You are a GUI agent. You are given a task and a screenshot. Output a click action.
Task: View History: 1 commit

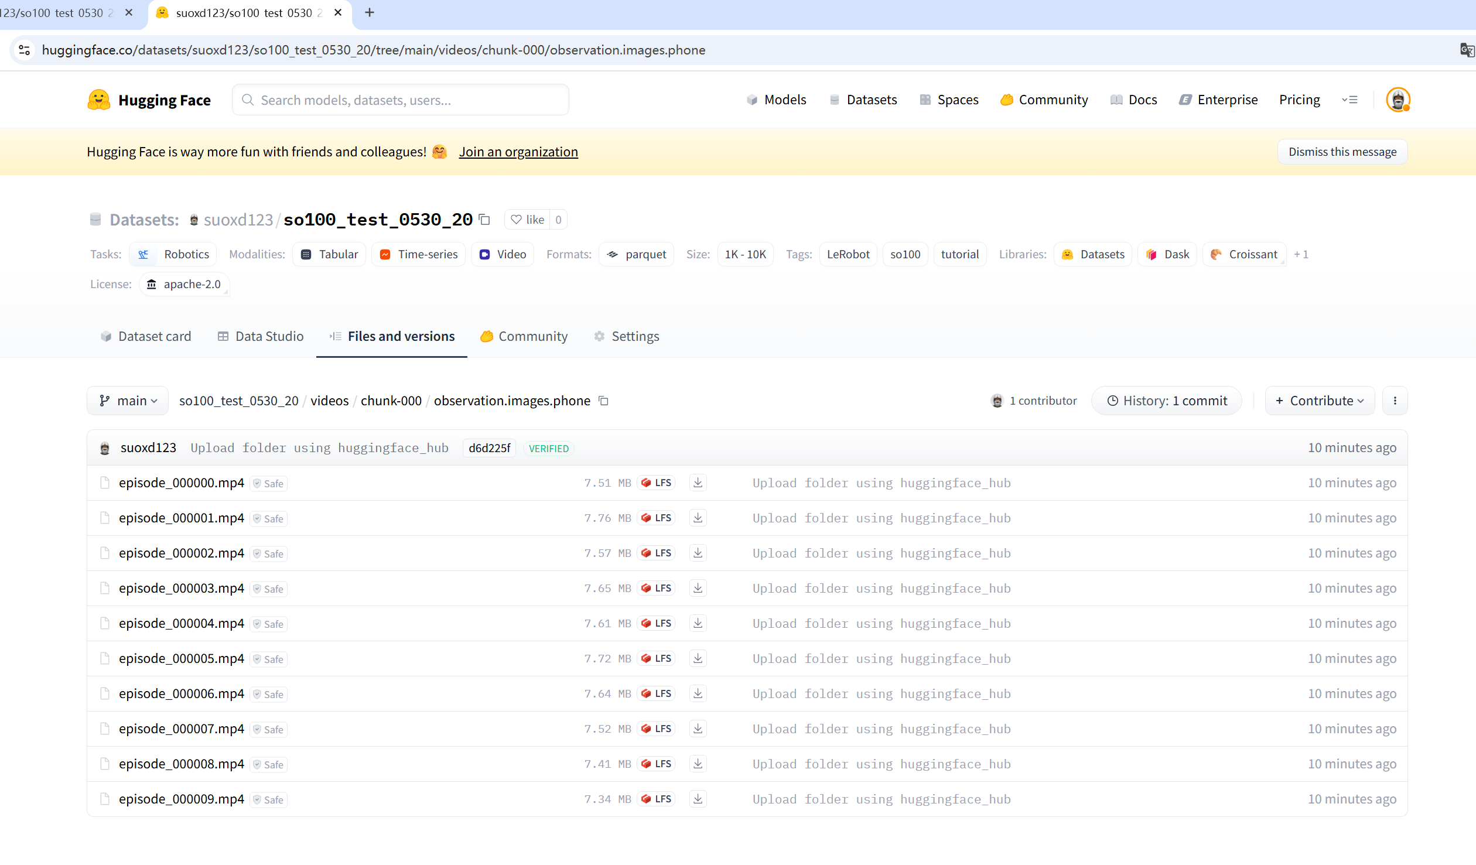pos(1166,401)
